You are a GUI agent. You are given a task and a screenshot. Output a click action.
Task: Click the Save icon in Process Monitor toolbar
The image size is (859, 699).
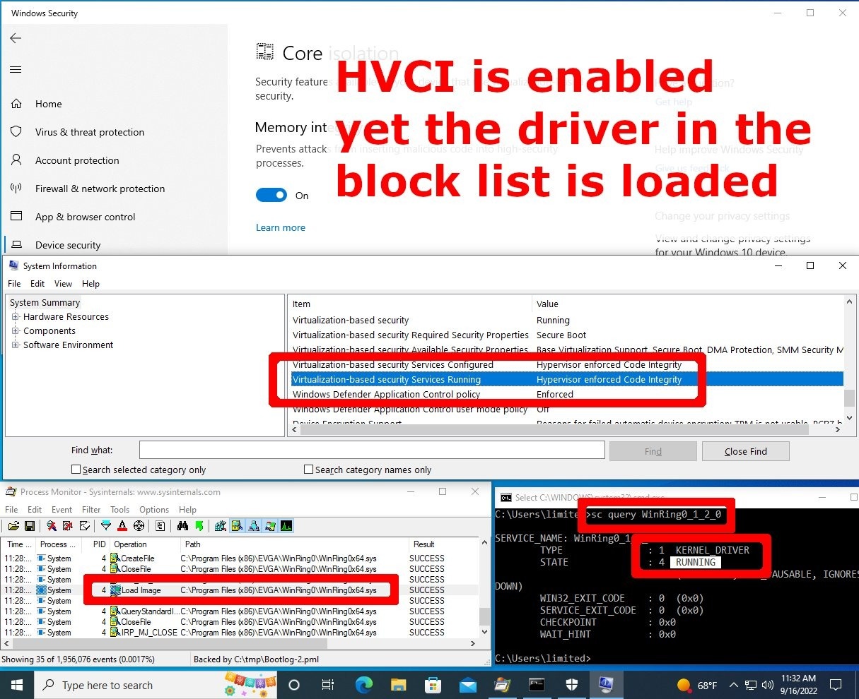click(30, 526)
